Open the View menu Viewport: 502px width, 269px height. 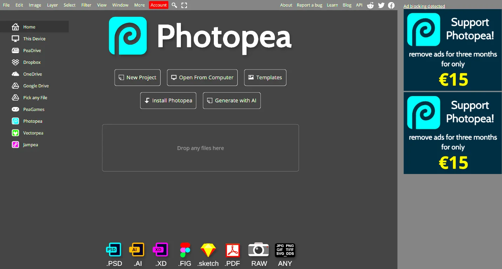[x=102, y=5]
